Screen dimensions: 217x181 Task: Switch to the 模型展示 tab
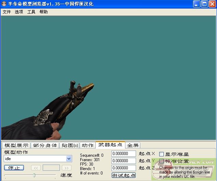point(16,145)
